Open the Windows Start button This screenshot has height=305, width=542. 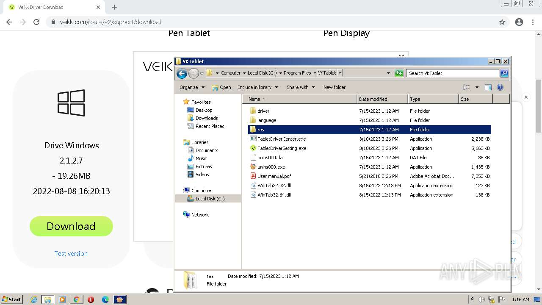point(12,299)
